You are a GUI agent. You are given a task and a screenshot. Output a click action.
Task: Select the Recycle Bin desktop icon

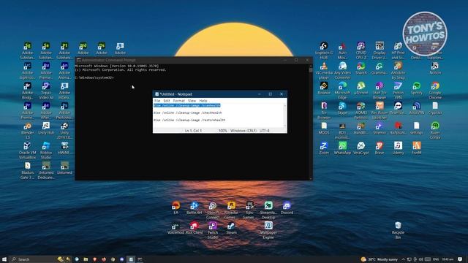click(x=398, y=230)
